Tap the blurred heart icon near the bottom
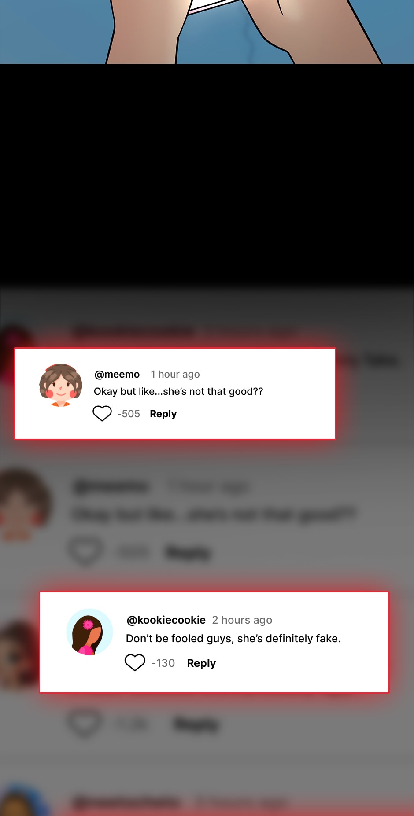Screen dimensions: 414x816 85,722
